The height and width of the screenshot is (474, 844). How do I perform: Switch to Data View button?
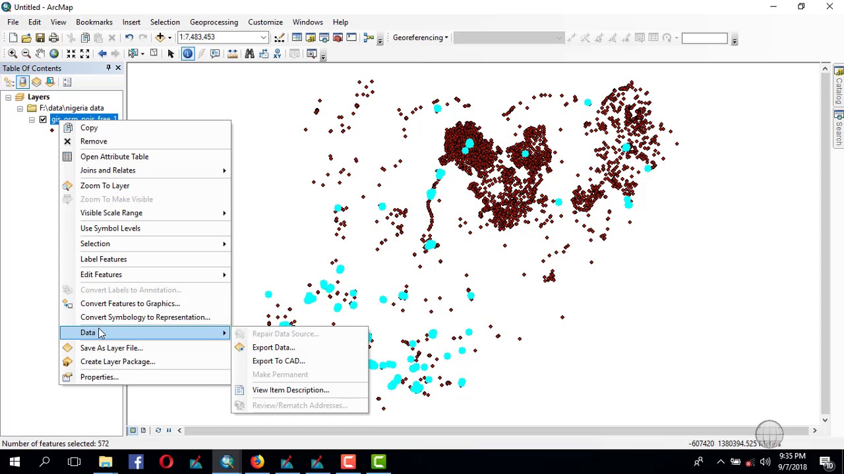133,431
